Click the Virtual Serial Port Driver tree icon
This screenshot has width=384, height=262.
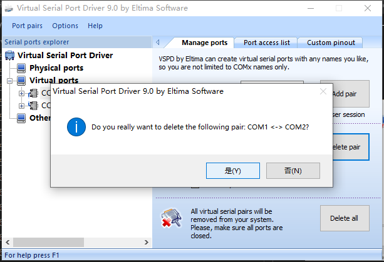pos(9,55)
